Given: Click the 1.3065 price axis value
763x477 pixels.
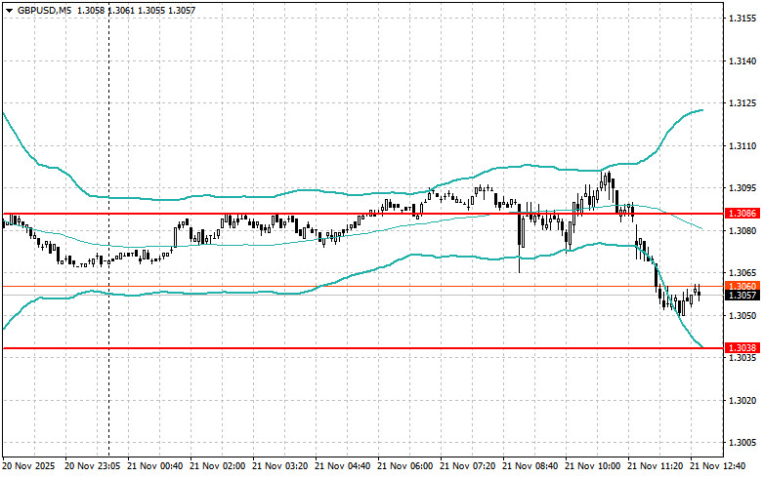Looking at the screenshot, I should click(742, 273).
